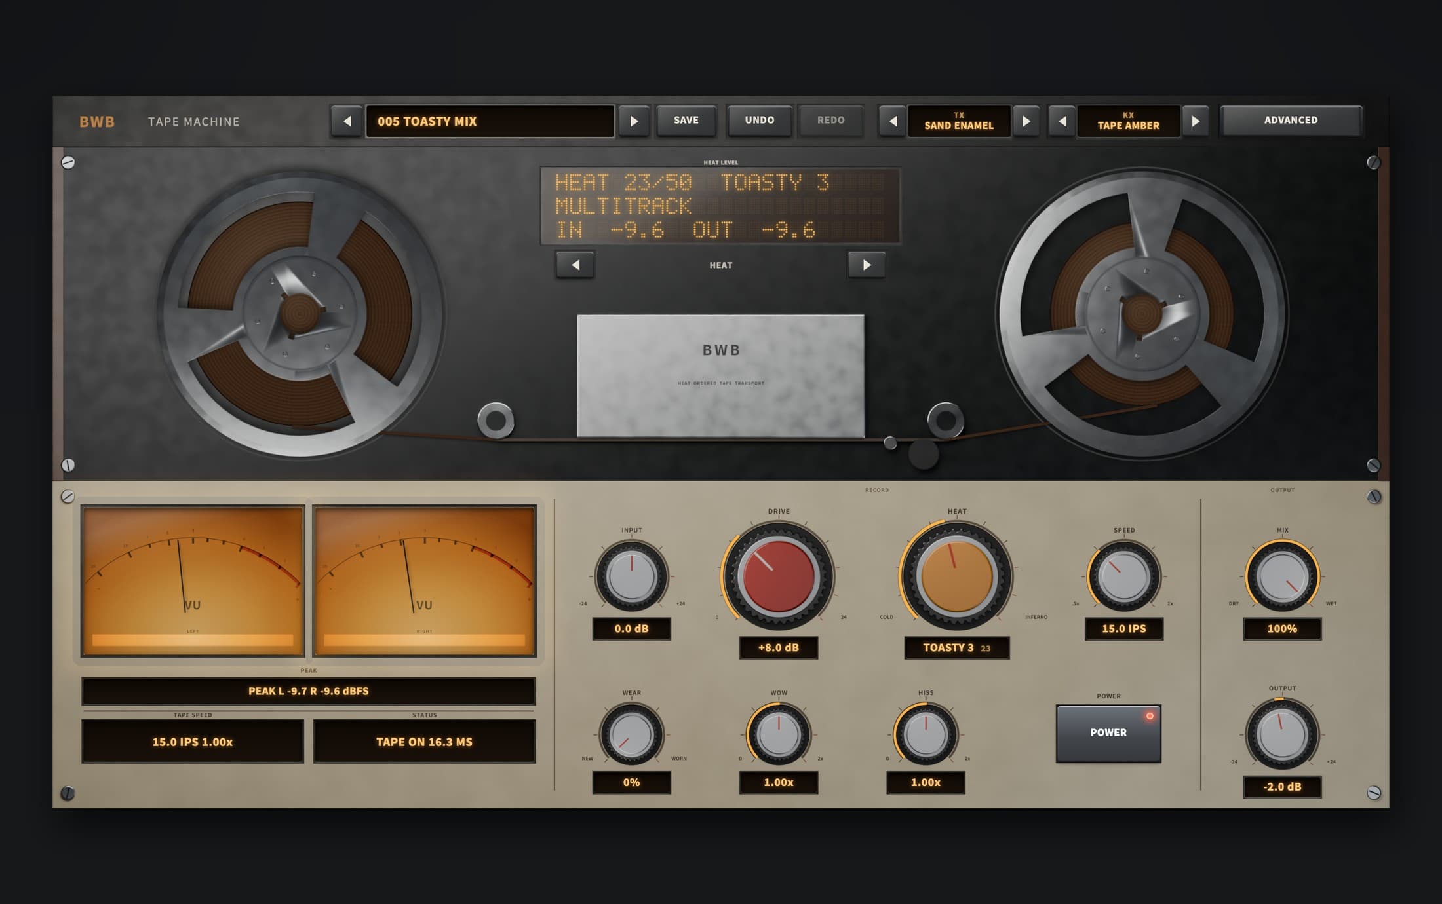Click the OUTPUT knob
1442x904 pixels.
click(x=1282, y=734)
